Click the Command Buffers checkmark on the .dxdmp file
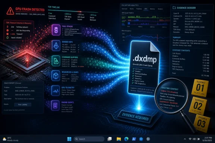 (x=133, y=73)
